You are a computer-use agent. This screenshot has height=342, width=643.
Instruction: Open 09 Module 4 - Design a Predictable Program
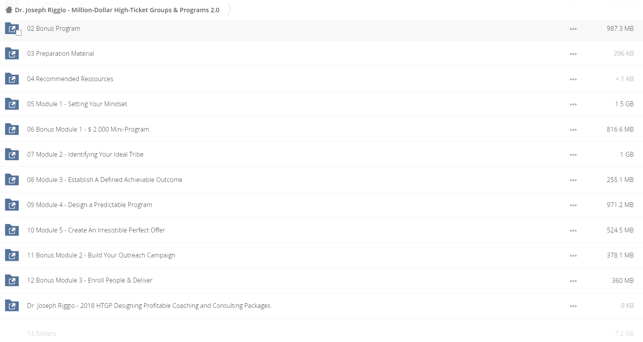pyautogui.click(x=90, y=205)
